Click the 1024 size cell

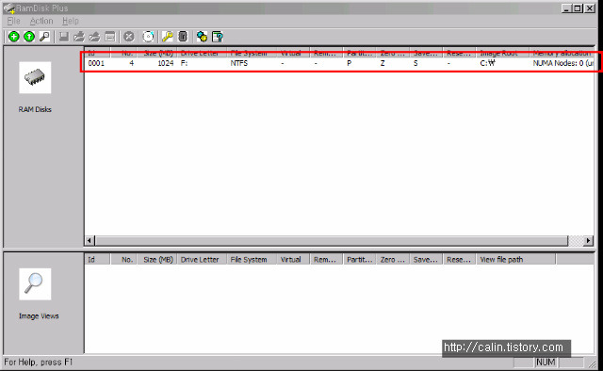tap(166, 63)
